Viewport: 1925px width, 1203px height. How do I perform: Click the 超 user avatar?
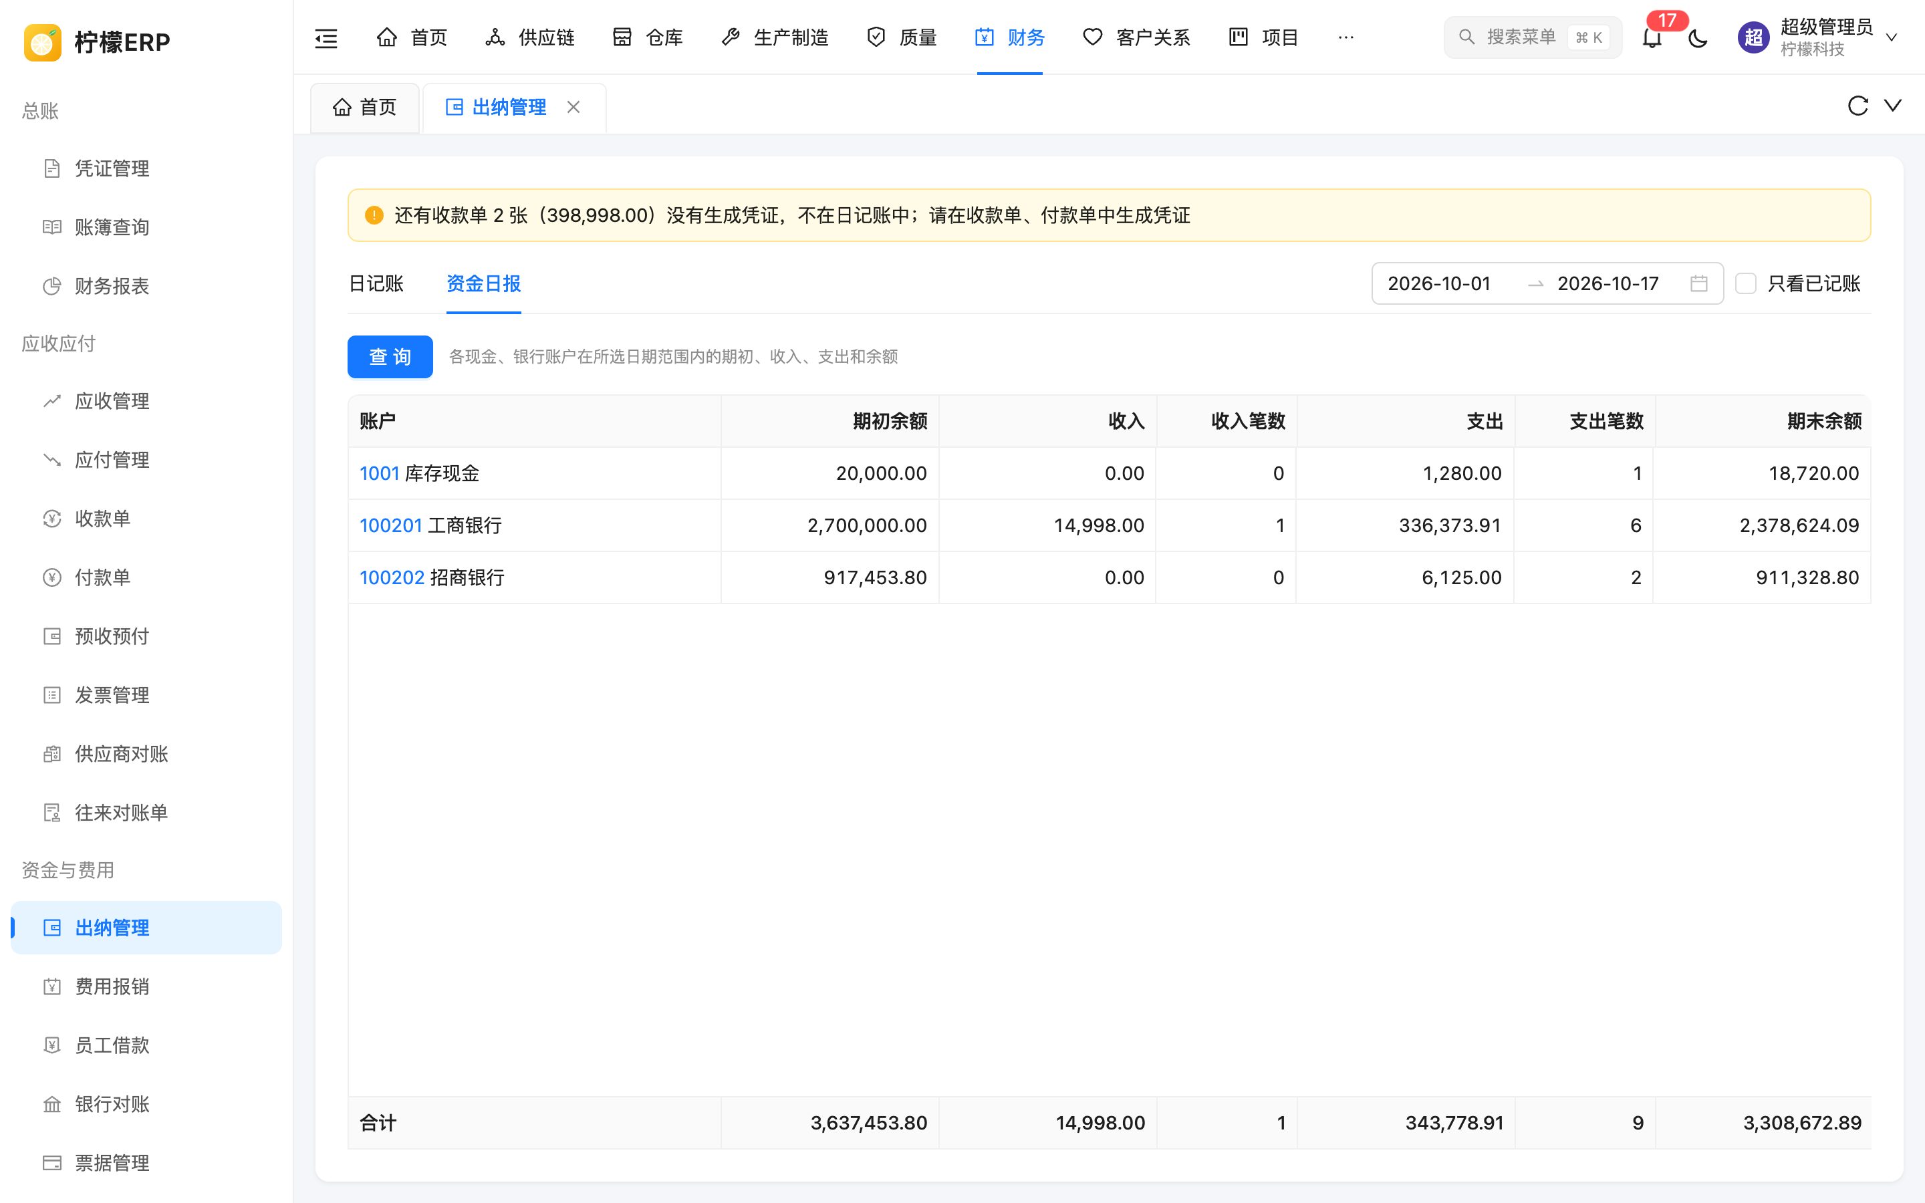tap(1753, 37)
